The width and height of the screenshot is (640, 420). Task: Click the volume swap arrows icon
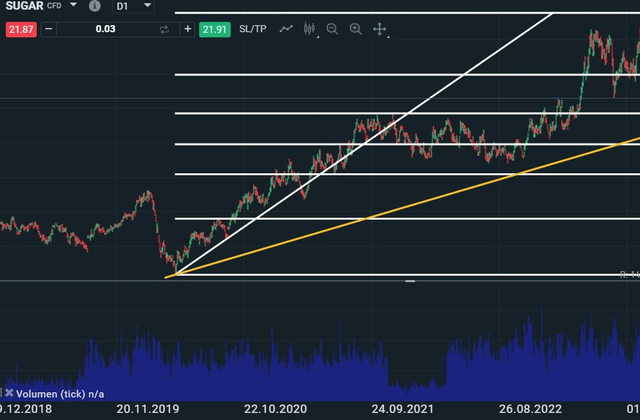(164, 29)
